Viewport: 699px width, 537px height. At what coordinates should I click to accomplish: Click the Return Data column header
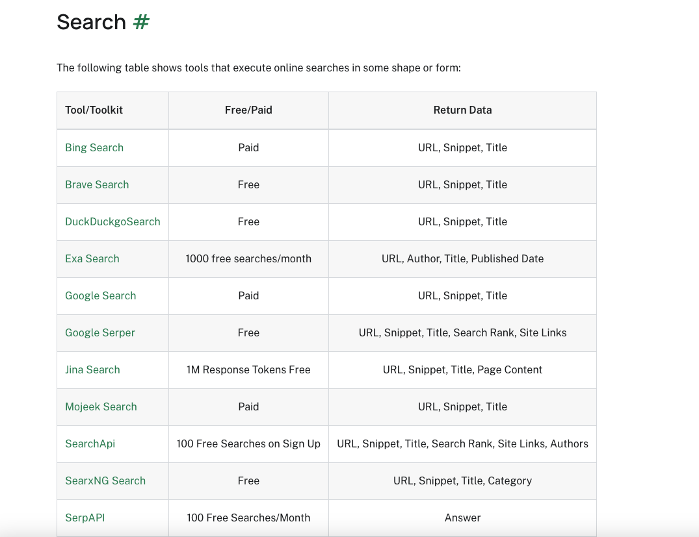pos(462,110)
